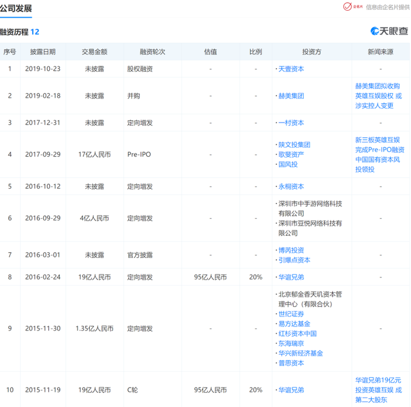
Task: Click the C轮 round cell
Action: pos(132,390)
